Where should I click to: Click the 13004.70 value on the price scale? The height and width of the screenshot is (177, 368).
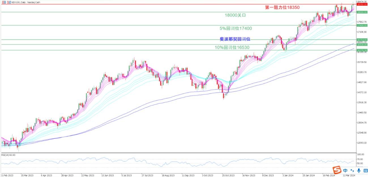click(x=361, y=123)
